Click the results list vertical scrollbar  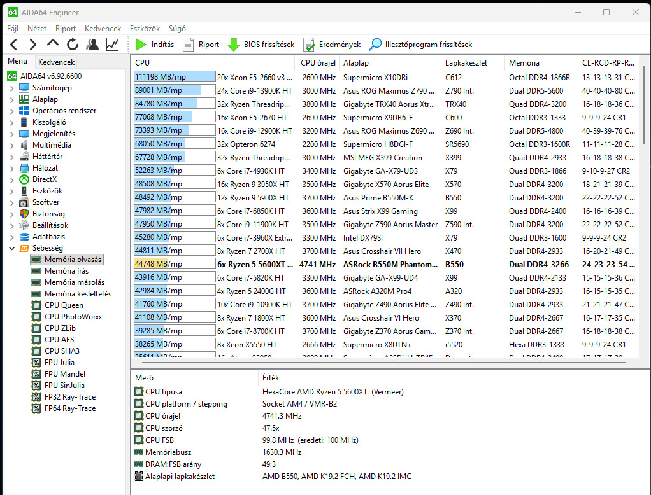pyautogui.click(x=645, y=105)
